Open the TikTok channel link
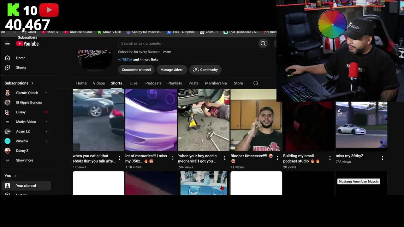The height and width of the screenshot is (227, 404). point(127,60)
